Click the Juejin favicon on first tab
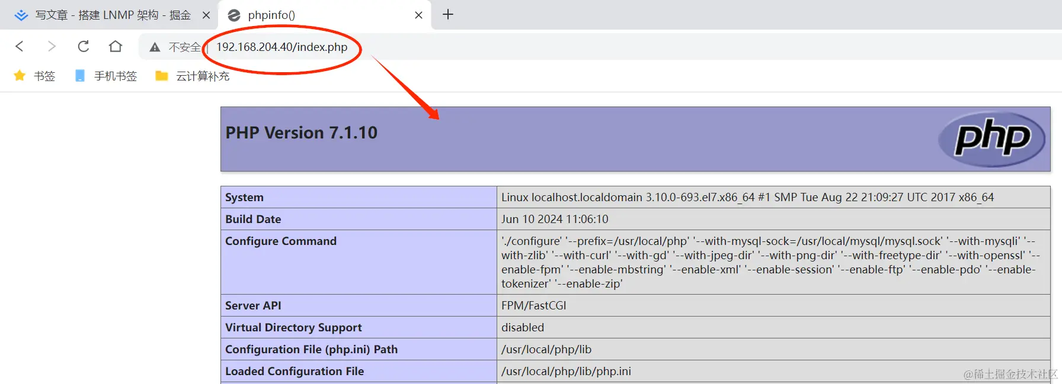The height and width of the screenshot is (384, 1062). click(x=21, y=15)
